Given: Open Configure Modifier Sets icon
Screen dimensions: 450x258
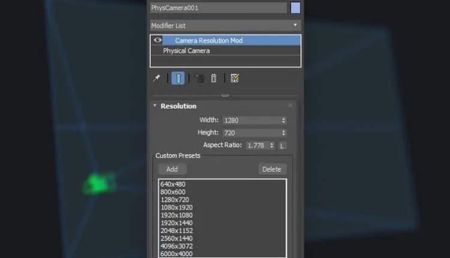Looking at the screenshot, I should pyautogui.click(x=235, y=78).
